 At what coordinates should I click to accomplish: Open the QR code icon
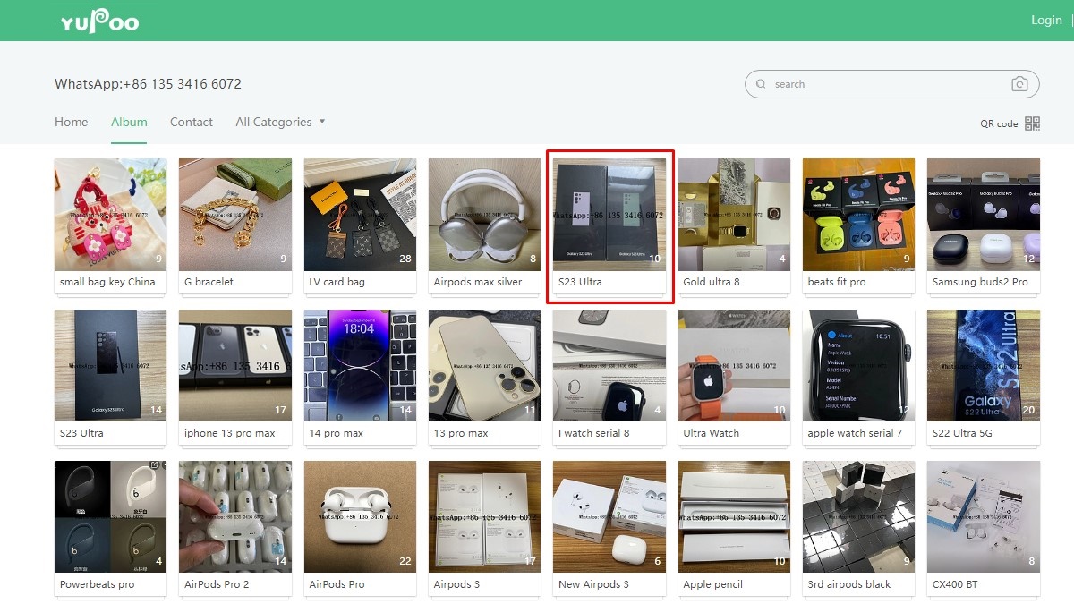click(x=1032, y=123)
